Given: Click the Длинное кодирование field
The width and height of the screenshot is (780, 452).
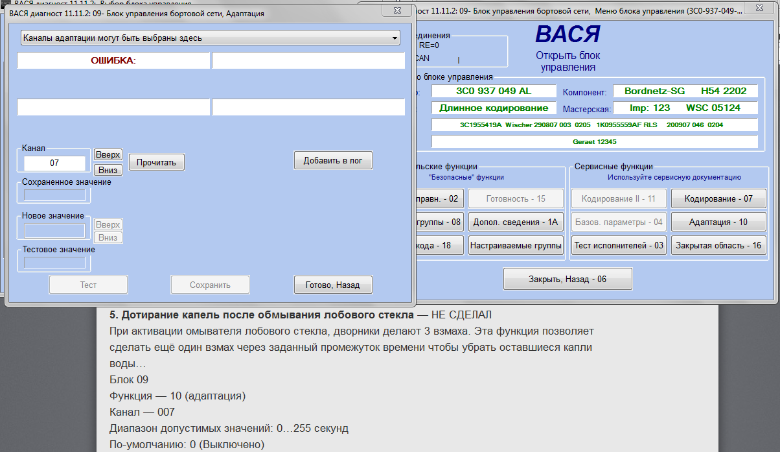Looking at the screenshot, I should 494,108.
